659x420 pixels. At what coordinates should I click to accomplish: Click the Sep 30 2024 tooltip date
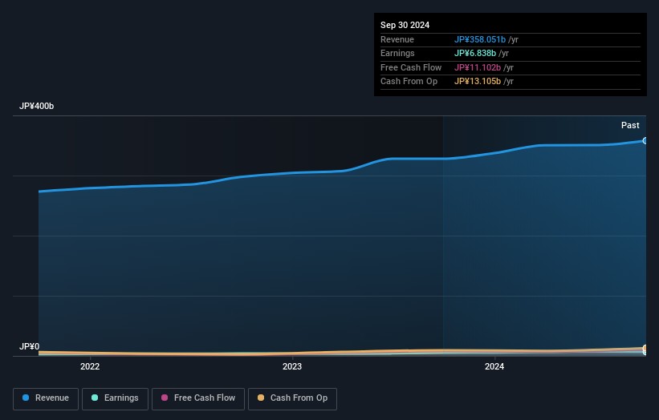pyautogui.click(x=405, y=25)
